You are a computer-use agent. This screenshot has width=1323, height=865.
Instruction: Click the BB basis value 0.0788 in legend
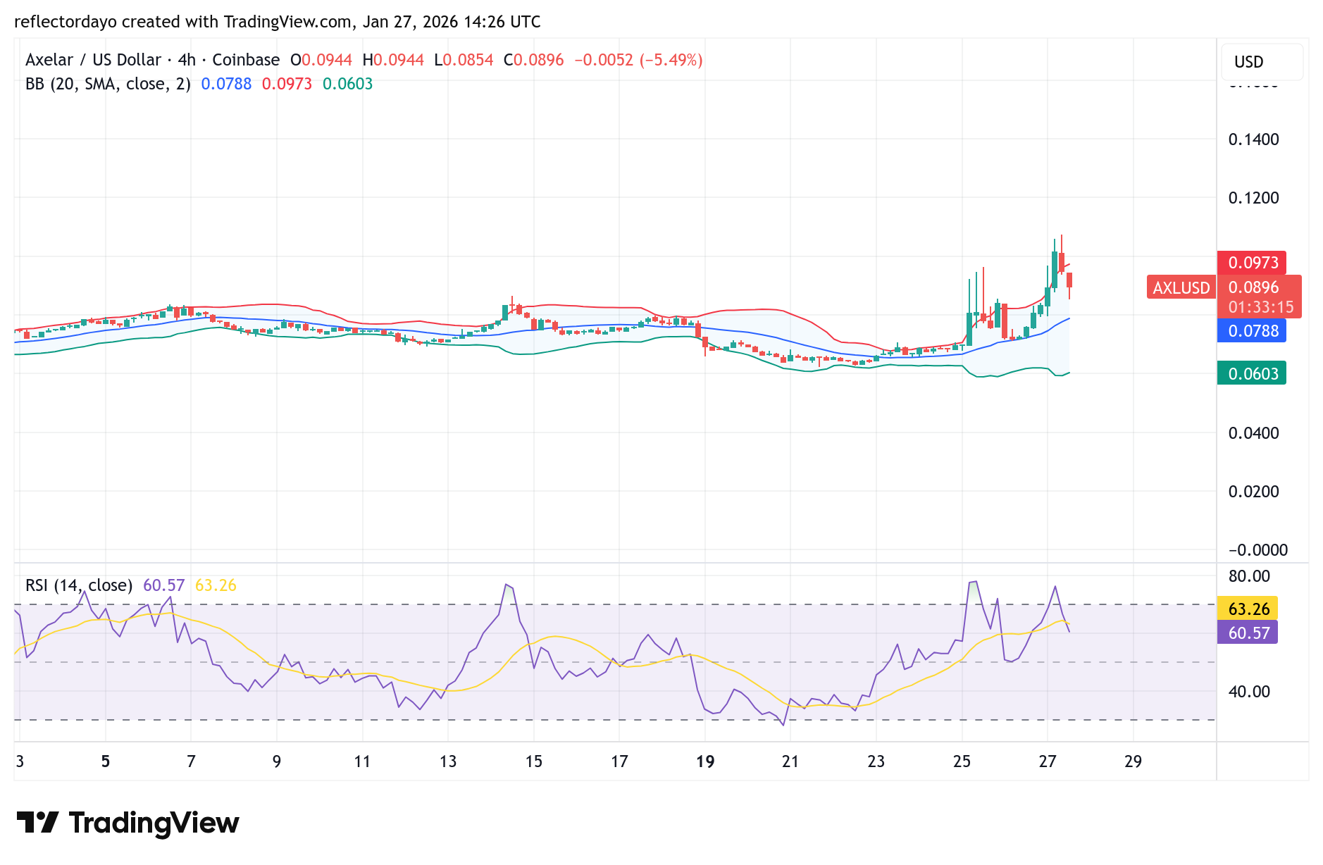pyautogui.click(x=226, y=84)
